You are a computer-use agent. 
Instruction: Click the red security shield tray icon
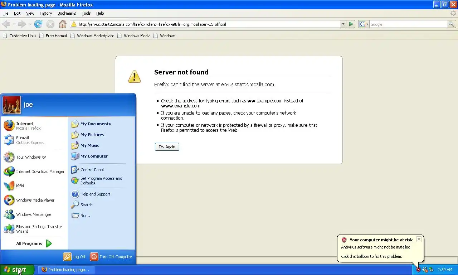click(x=418, y=270)
